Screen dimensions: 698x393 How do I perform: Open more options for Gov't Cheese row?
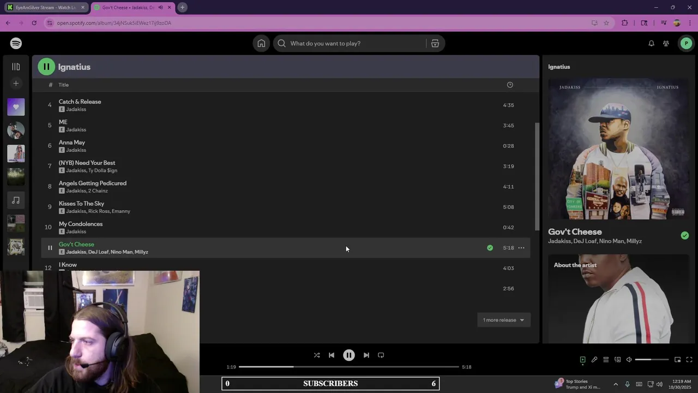point(521,248)
